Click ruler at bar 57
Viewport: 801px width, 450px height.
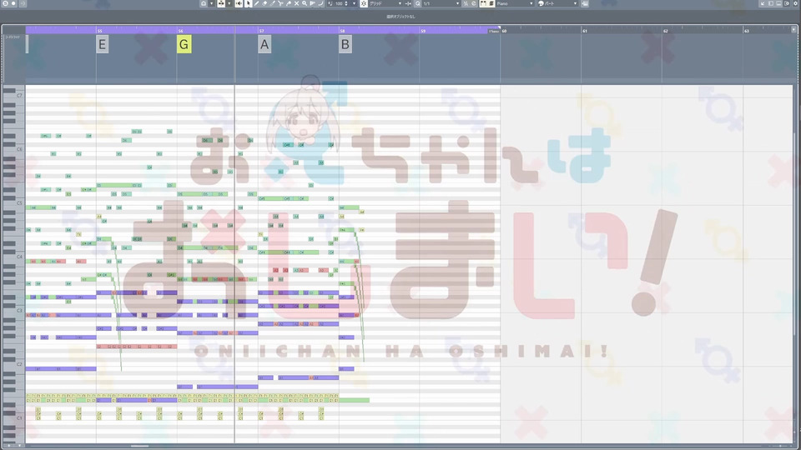(x=261, y=31)
